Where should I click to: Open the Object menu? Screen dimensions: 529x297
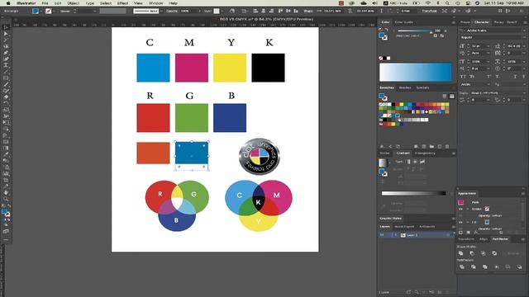click(x=74, y=3)
